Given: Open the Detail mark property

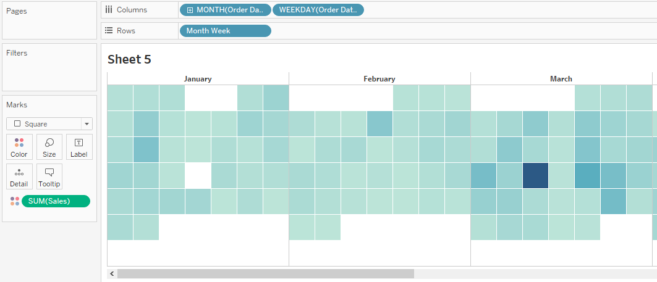Looking at the screenshot, I should click(19, 176).
